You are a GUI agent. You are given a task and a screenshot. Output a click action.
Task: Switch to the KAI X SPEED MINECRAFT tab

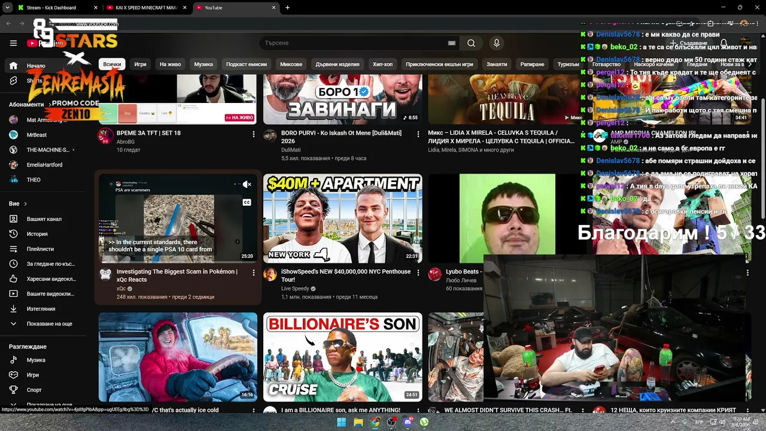147,8
